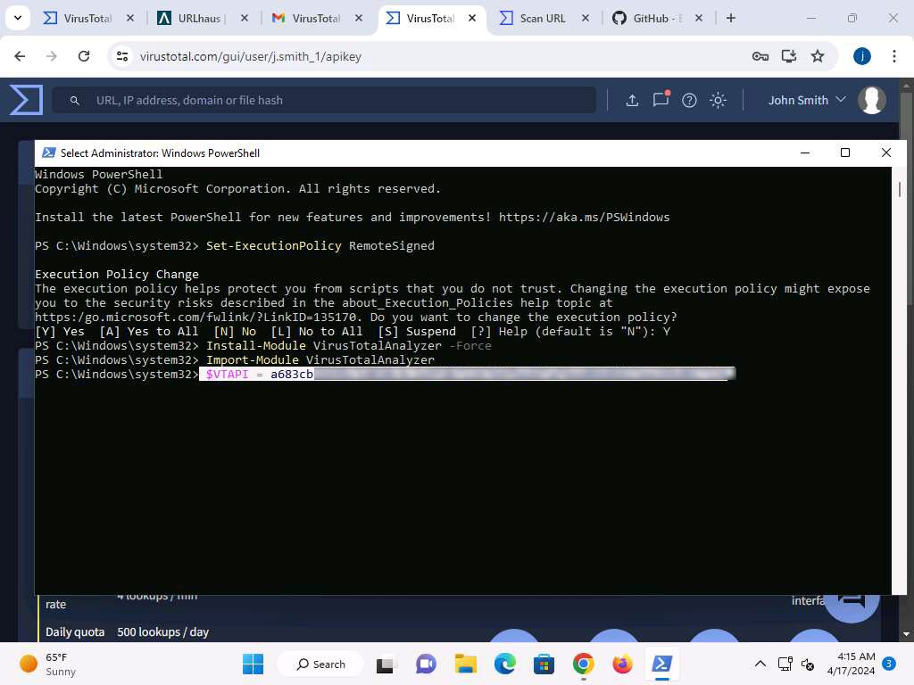
Task: Click the Set-ExecutionPolicy RemoteSigned command line
Action: 235,245
